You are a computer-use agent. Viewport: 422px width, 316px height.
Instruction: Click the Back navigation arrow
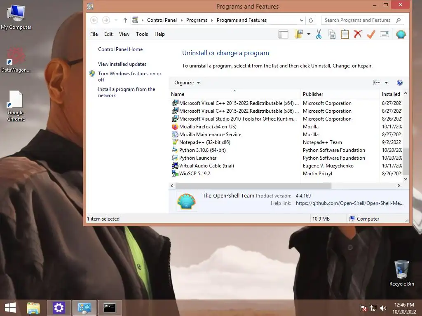click(x=94, y=20)
